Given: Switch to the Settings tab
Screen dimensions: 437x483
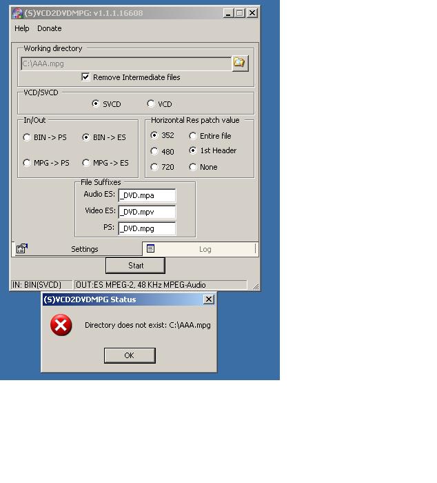Looking at the screenshot, I should pyautogui.click(x=77, y=248).
